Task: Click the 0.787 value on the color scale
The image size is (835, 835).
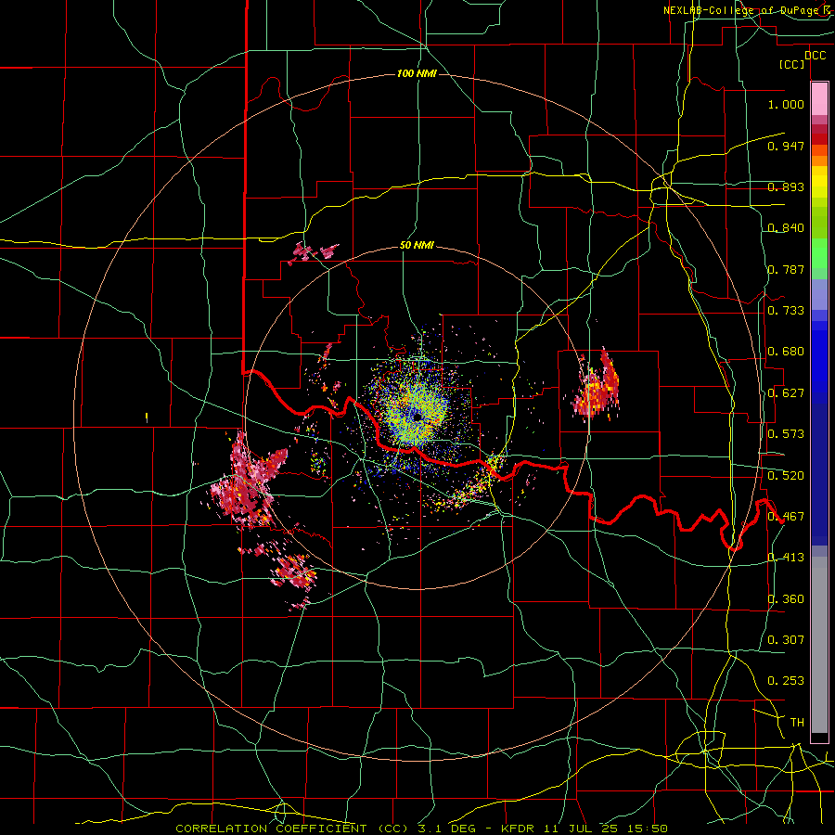Action: [x=786, y=269]
